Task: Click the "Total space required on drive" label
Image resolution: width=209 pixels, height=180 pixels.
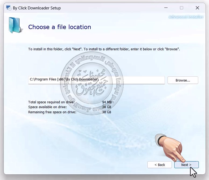Action: (51, 102)
